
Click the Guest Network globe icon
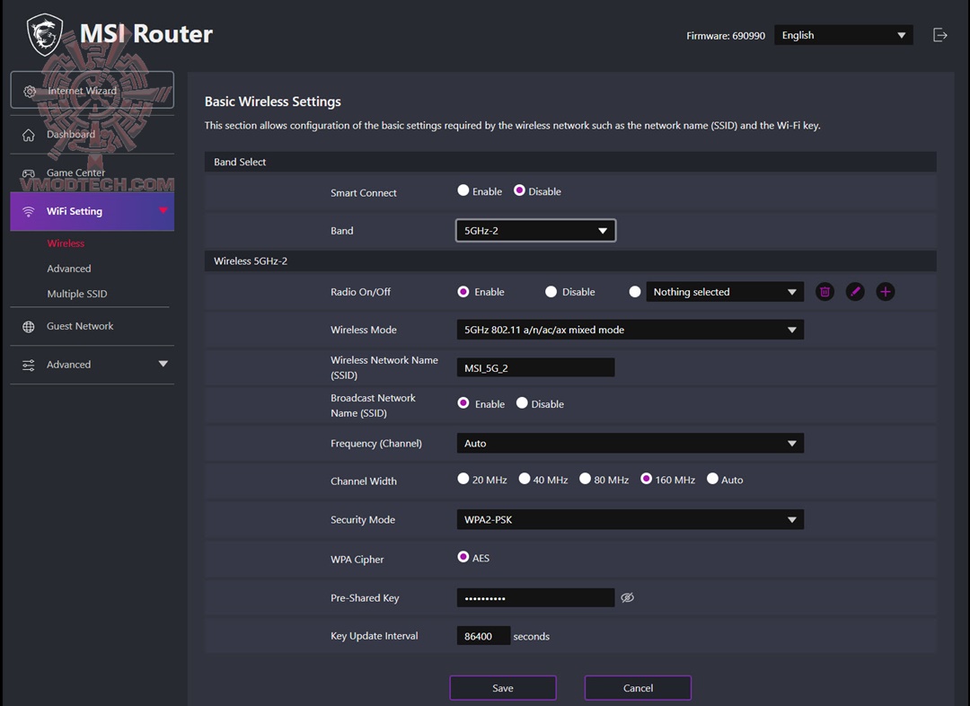[x=29, y=327]
